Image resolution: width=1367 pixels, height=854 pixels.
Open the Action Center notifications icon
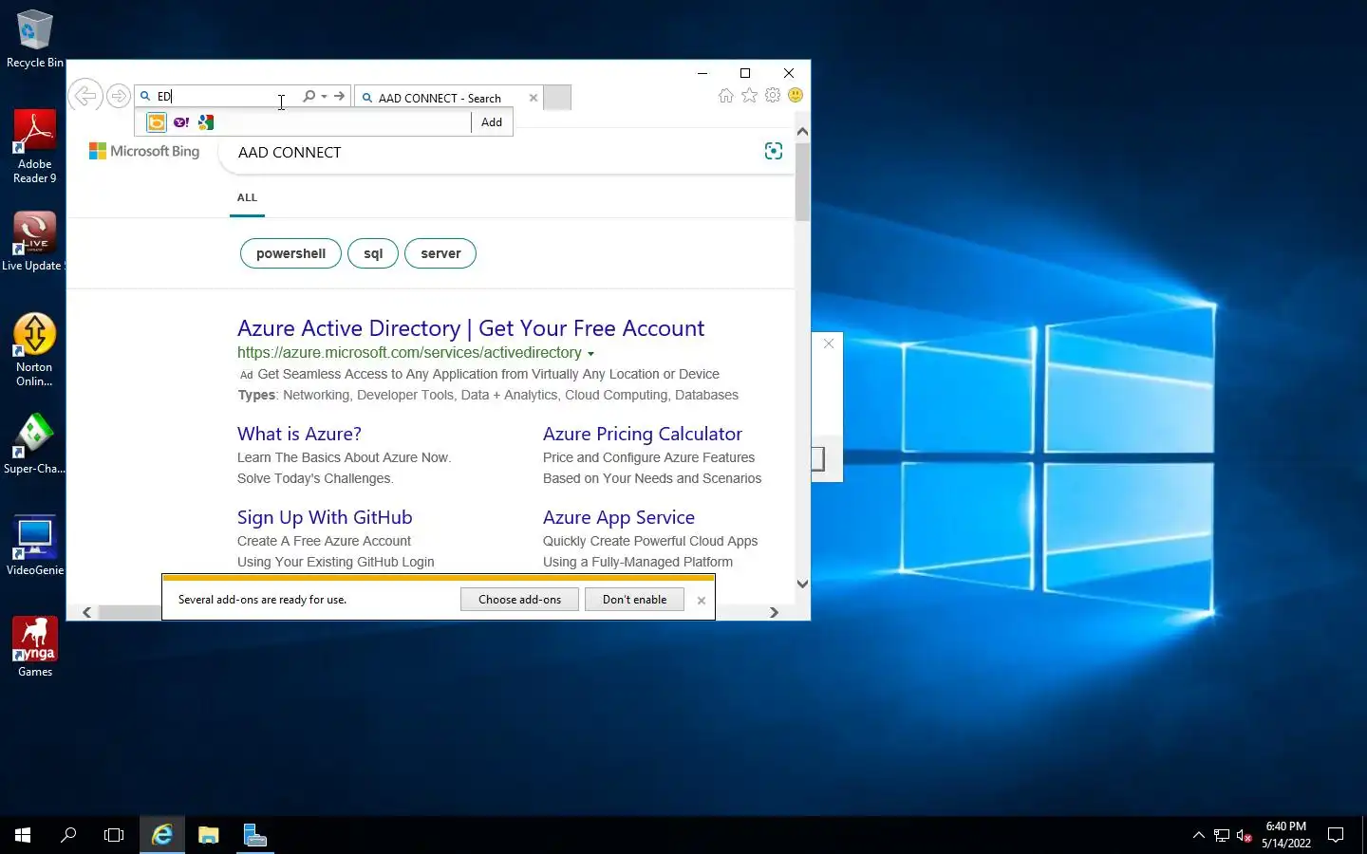pyautogui.click(x=1336, y=835)
